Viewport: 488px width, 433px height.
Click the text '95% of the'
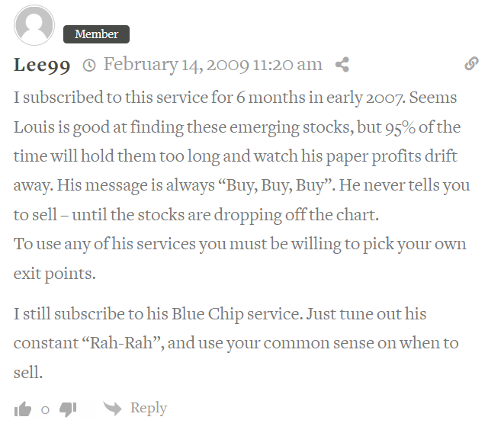[423, 127]
